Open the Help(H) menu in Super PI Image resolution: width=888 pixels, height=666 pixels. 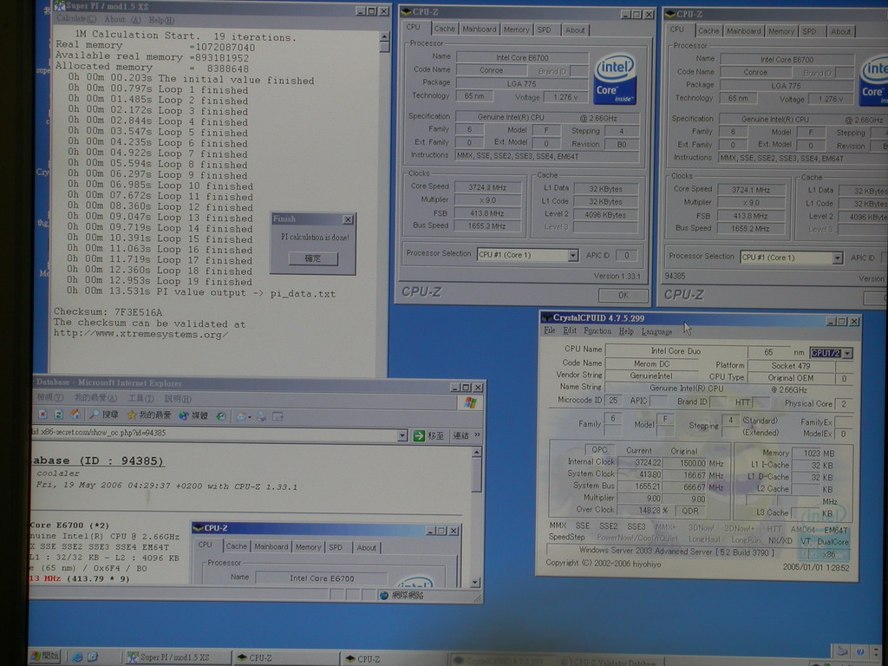coord(161,20)
